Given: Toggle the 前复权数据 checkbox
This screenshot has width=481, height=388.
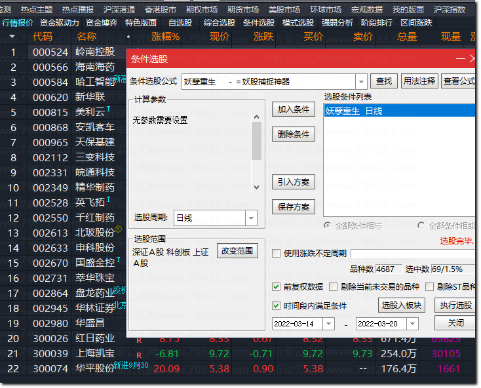Looking at the screenshot, I should point(276,287).
